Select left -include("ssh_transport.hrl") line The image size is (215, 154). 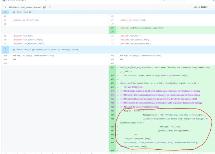coord(29,44)
